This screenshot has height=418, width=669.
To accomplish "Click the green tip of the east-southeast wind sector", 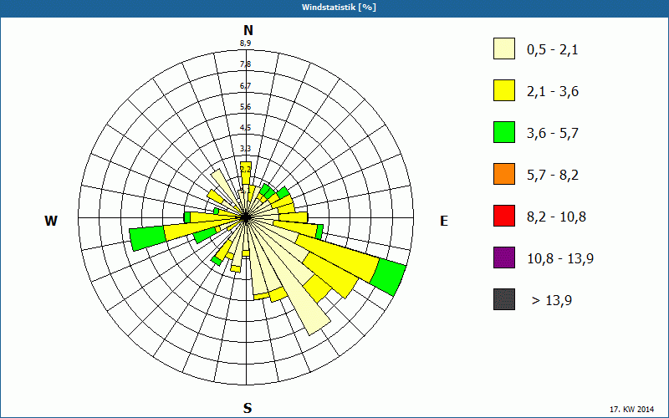I will [388, 278].
